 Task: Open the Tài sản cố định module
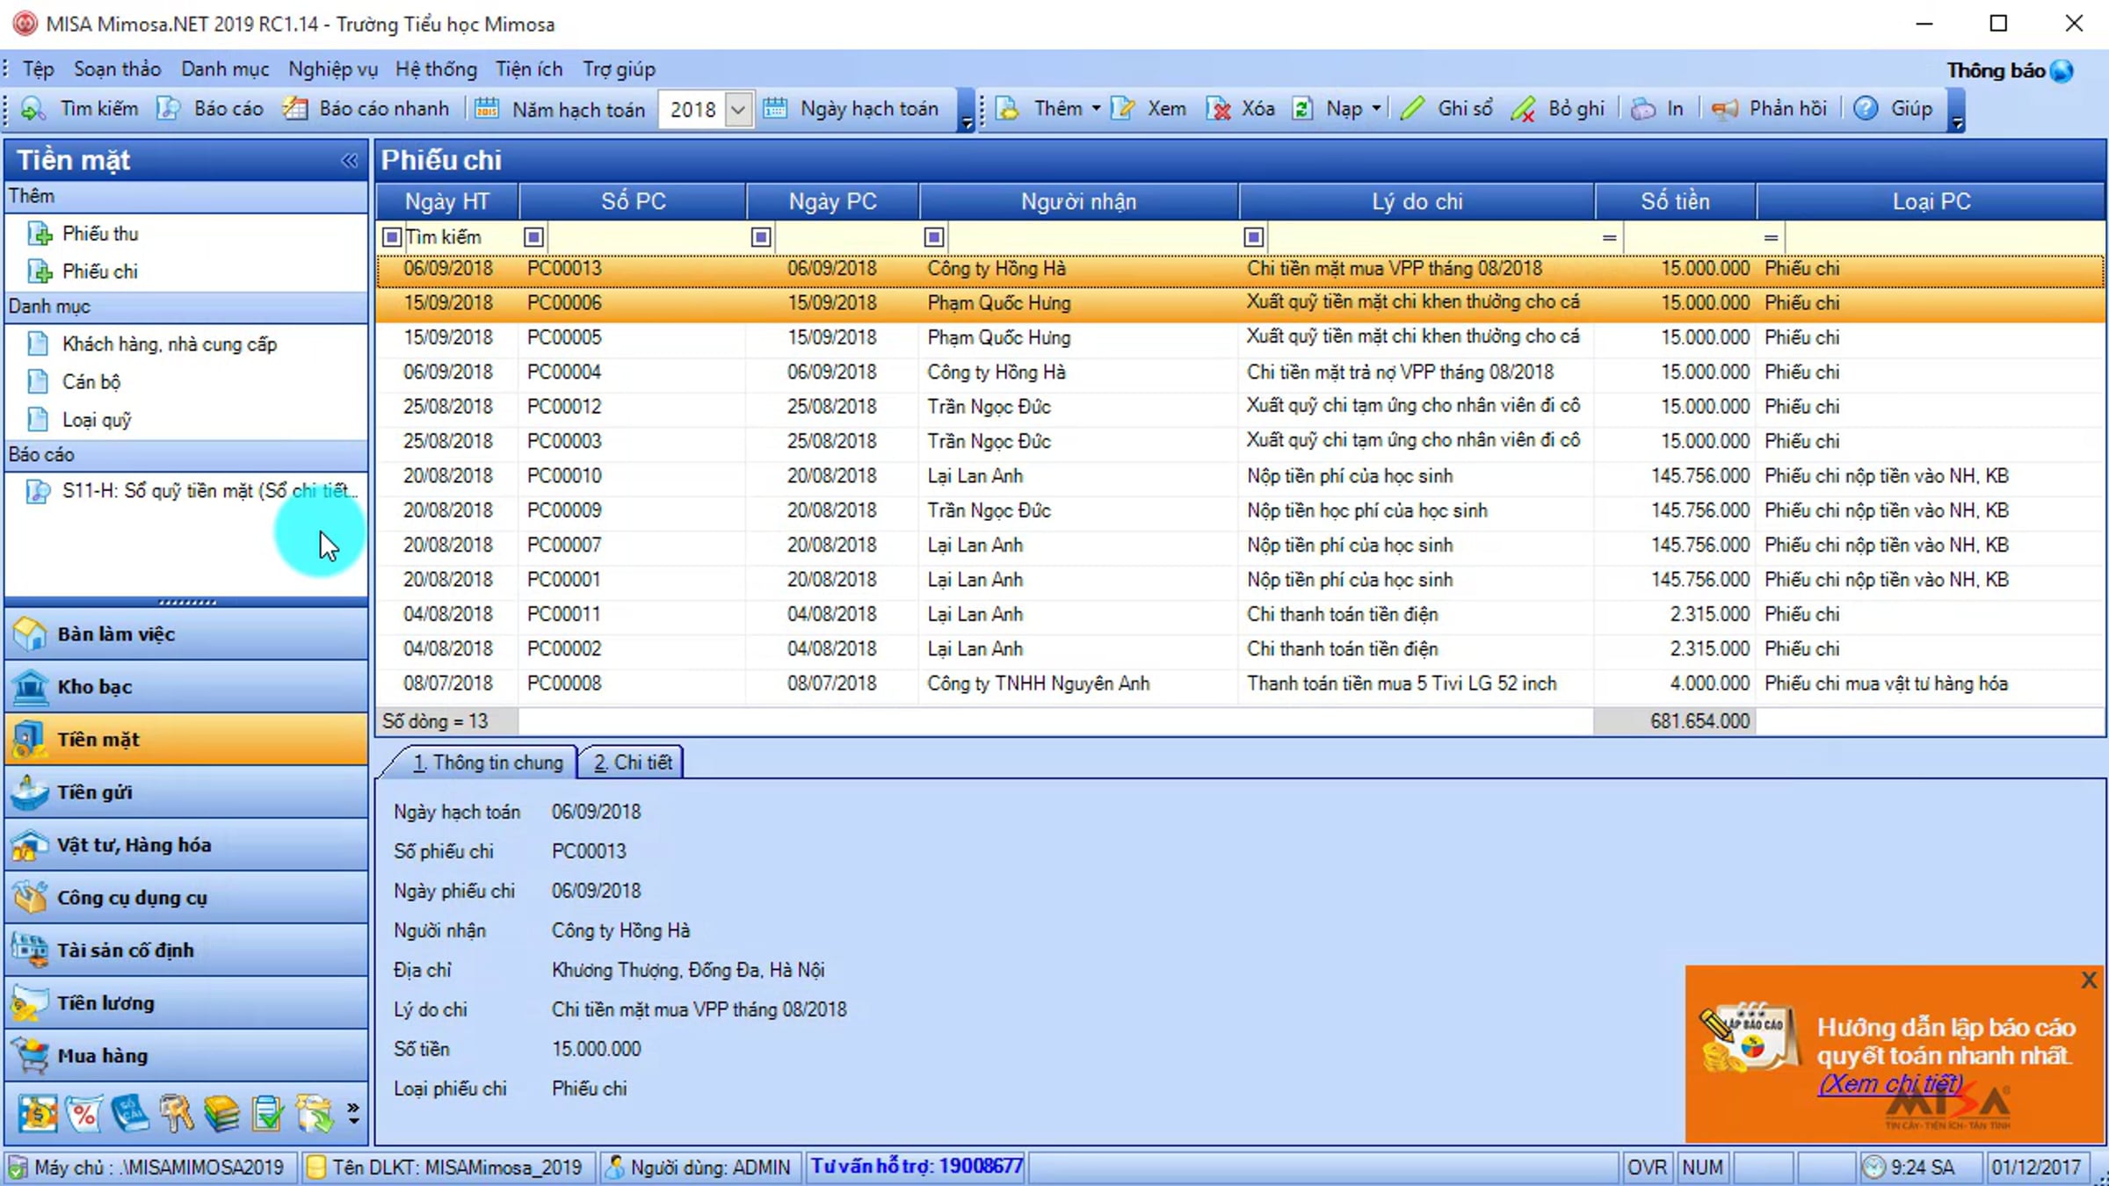point(186,951)
